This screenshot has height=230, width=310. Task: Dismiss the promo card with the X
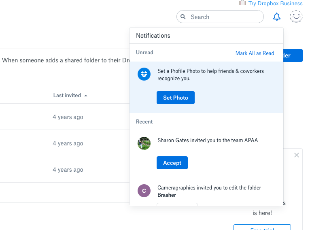click(297, 155)
